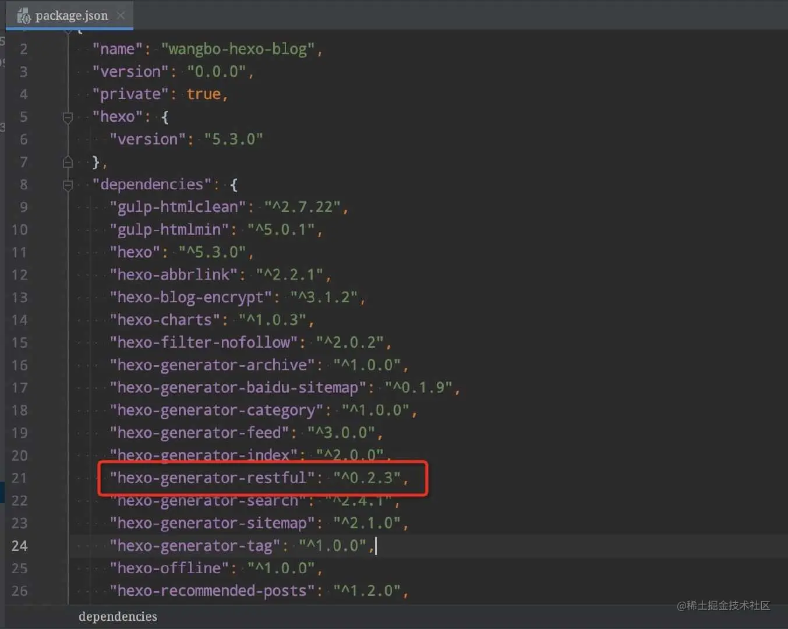Click the "^2.7.22" version string
Viewport: 788px width, 629px height.
coord(302,207)
